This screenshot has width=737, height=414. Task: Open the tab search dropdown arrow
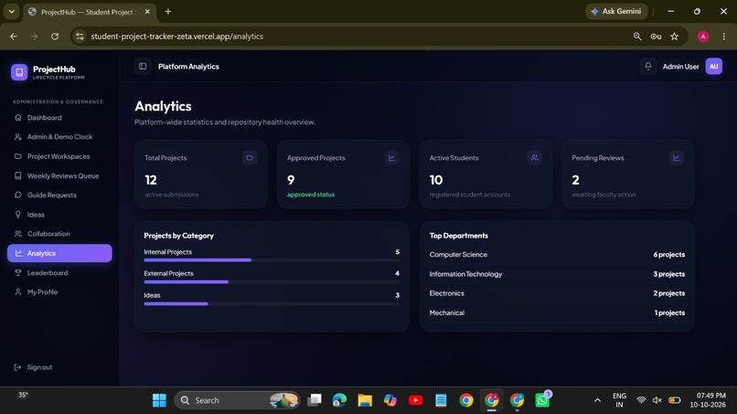pos(11,11)
